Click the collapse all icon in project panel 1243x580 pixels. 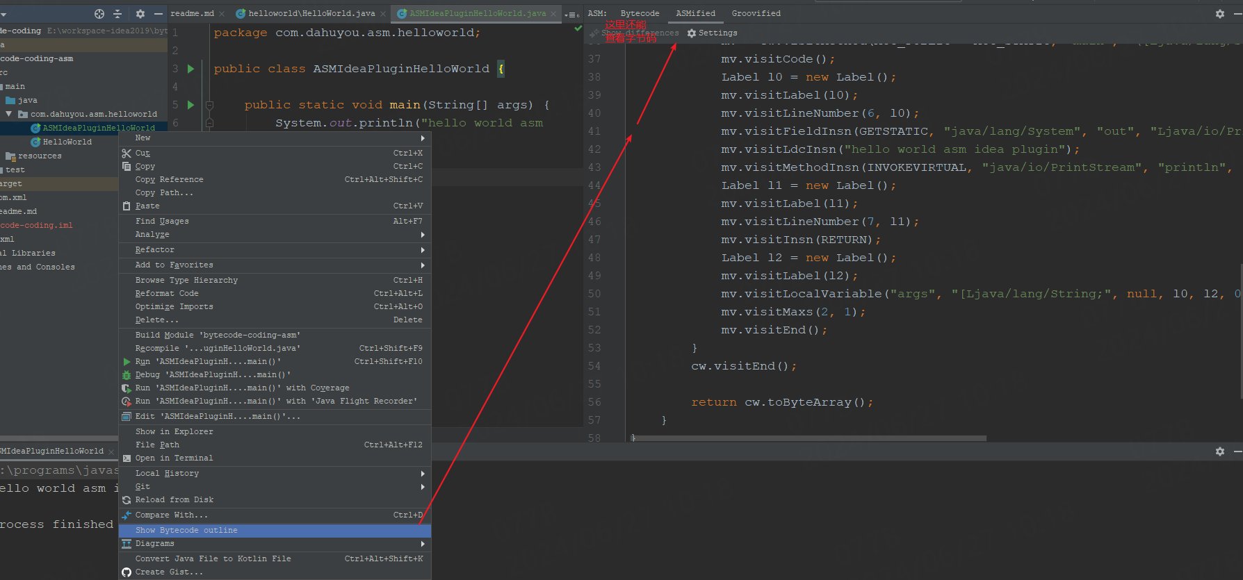pos(117,14)
